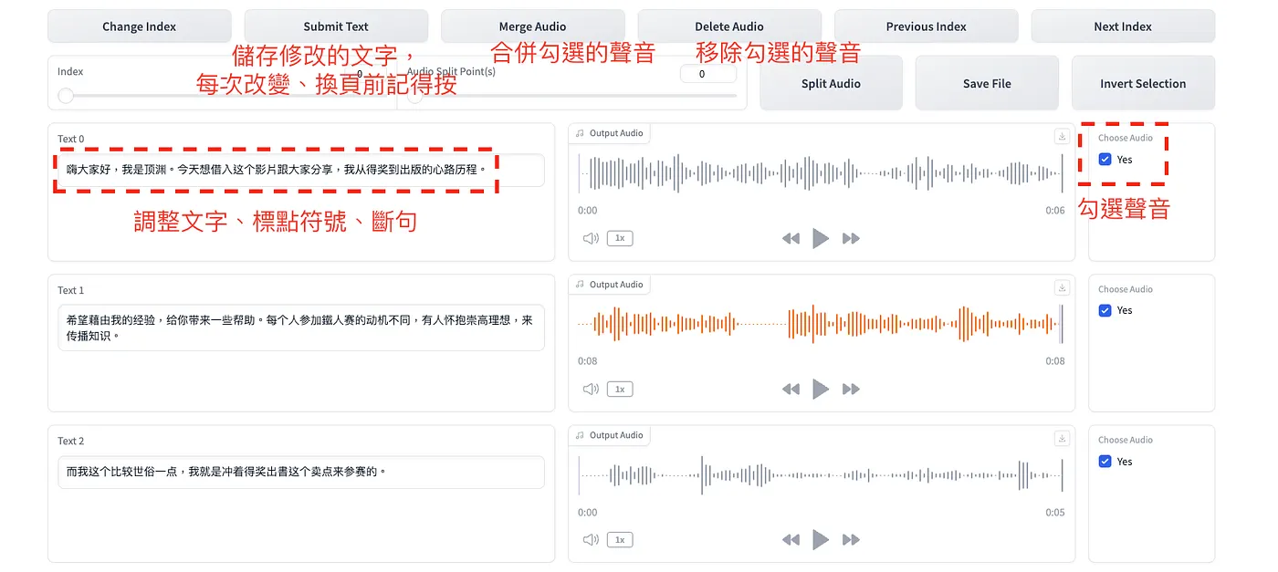1278x572 pixels.
Task: Fast-forward the Text 2 audio clip
Action: (x=851, y=539)
